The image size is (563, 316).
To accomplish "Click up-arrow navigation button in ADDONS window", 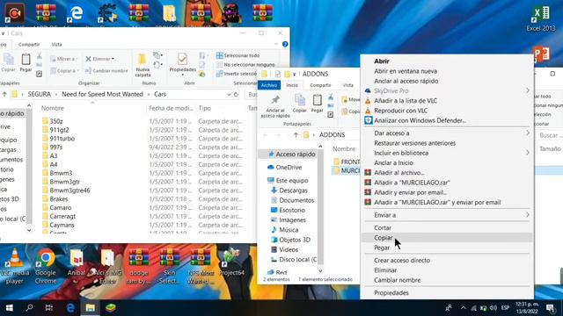I will pyautogui.click(x=296, y=135).
